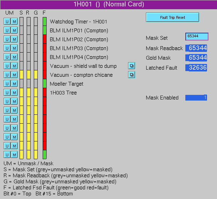Viewport: 217px width, 199px height.
Task: Mask BLM ILM1P01 (Compton) bit
Action: [14, 31]
